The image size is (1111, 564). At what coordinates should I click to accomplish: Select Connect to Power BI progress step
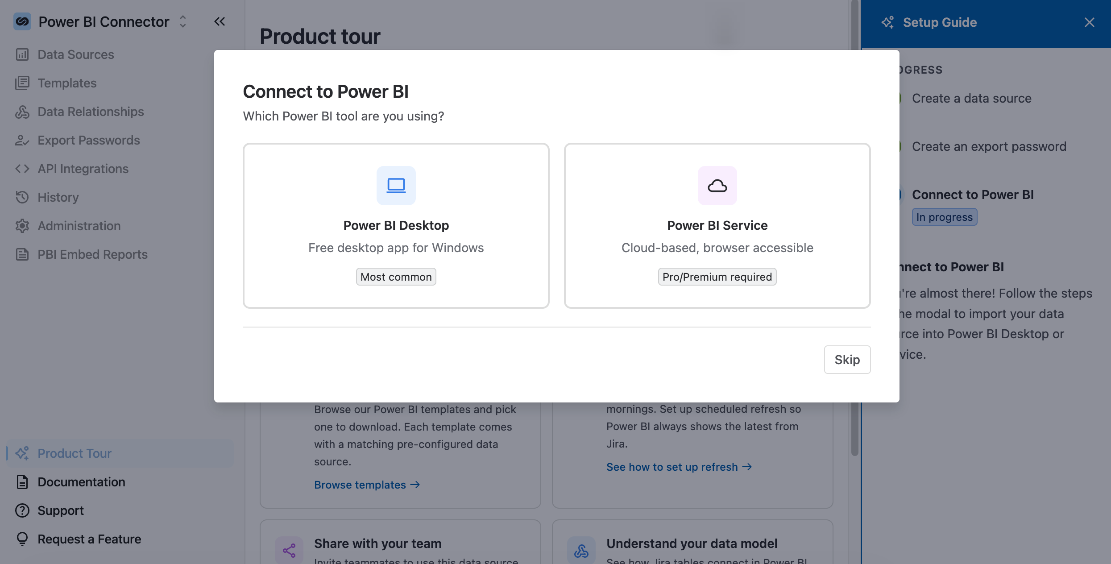tap(973, 195)
